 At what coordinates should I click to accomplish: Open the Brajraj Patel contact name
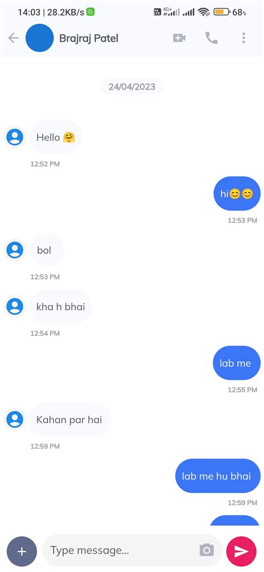[89, 38]
